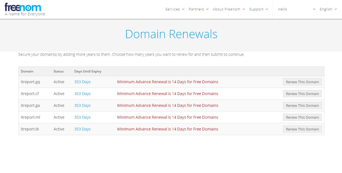Viewport: 342px width, 173px height.
Task: Open the Services menu
Action: (x=175, y=9)
